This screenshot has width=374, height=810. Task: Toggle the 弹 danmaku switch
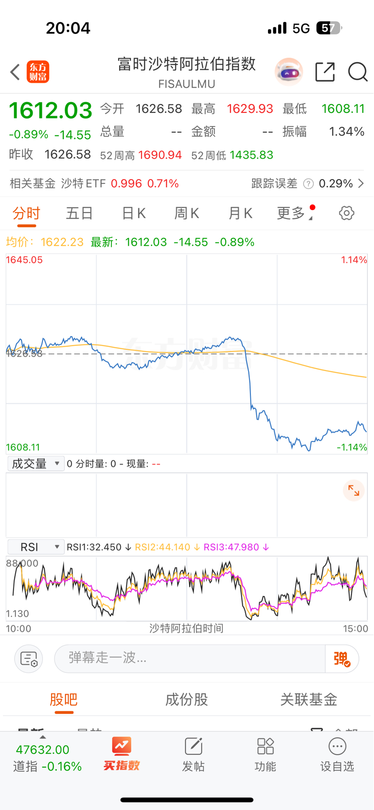tap(342, 659)
